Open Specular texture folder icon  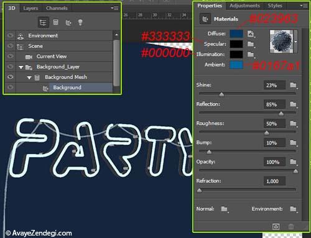tap(251, 44)
